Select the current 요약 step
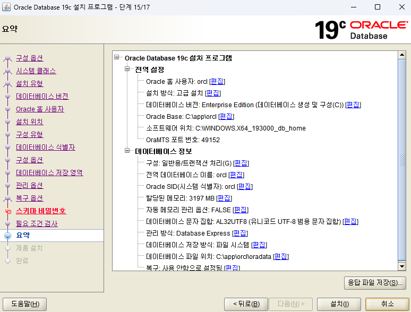 pyautogui.click(x=23, y=235)
